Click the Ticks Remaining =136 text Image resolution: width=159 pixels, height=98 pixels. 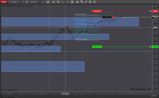point(141,89)
